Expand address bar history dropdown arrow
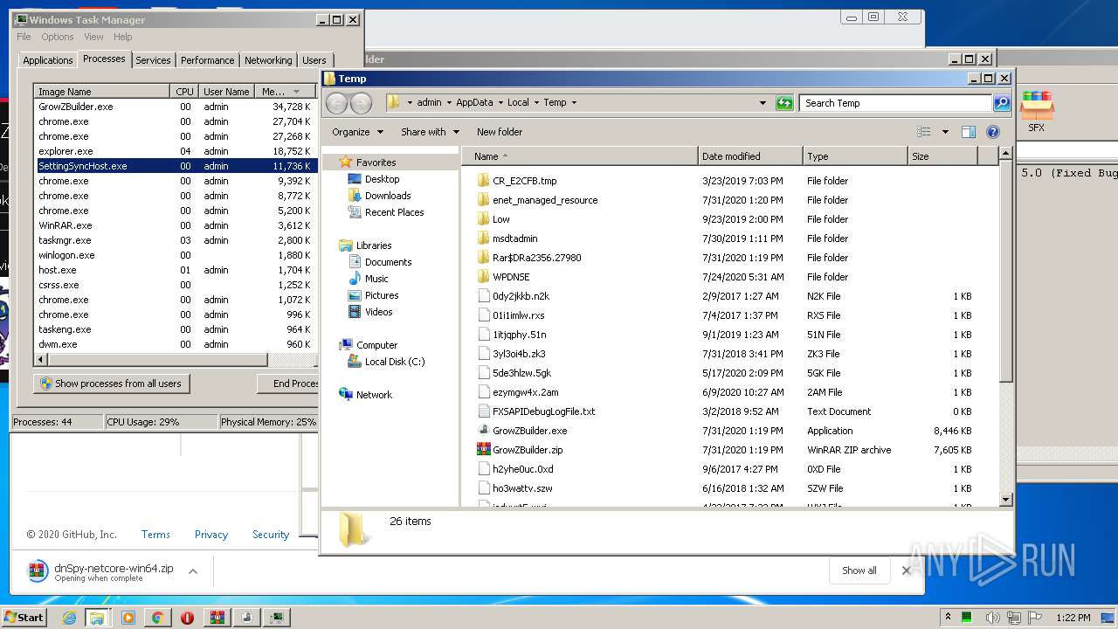 click(x=763, y=103)
